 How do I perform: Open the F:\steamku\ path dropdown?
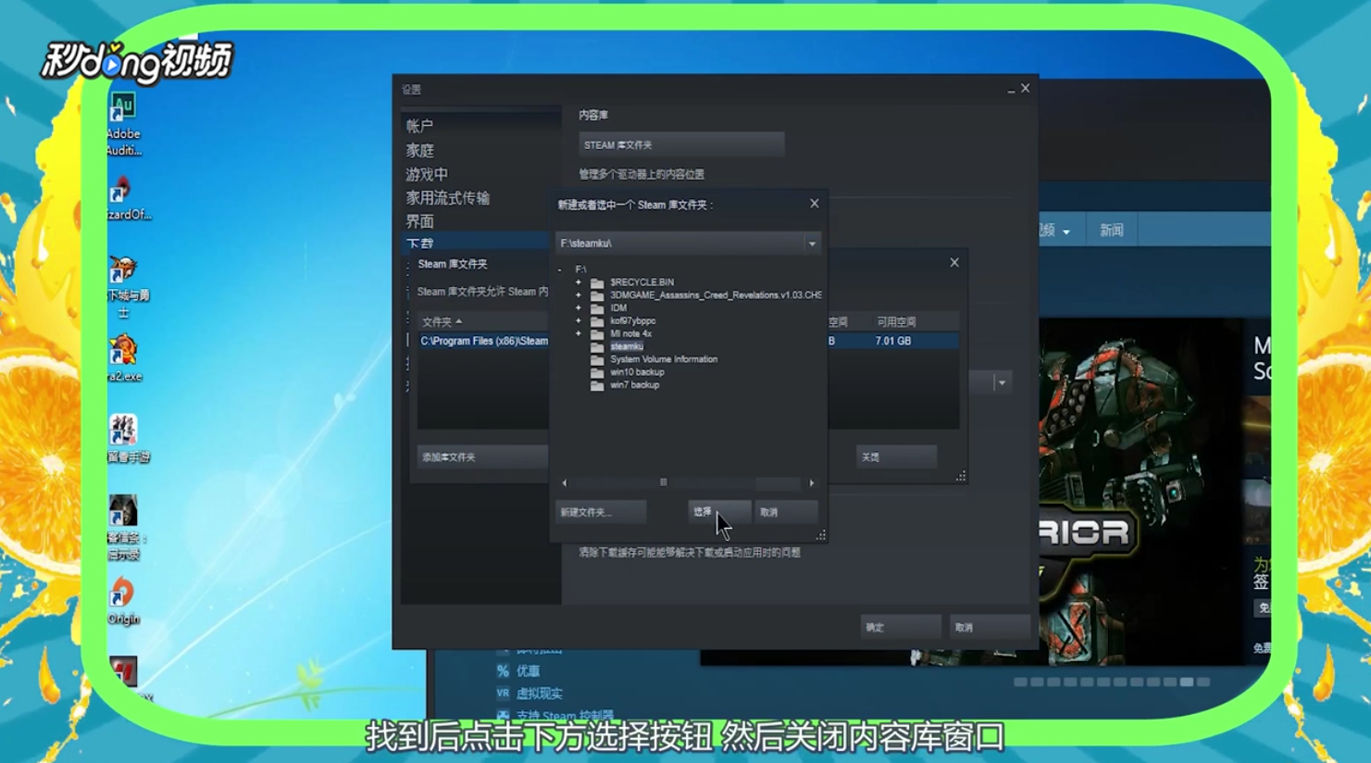point(812,244)
